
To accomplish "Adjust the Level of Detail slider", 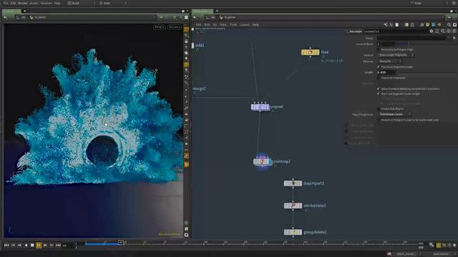I will coord(426,44).
